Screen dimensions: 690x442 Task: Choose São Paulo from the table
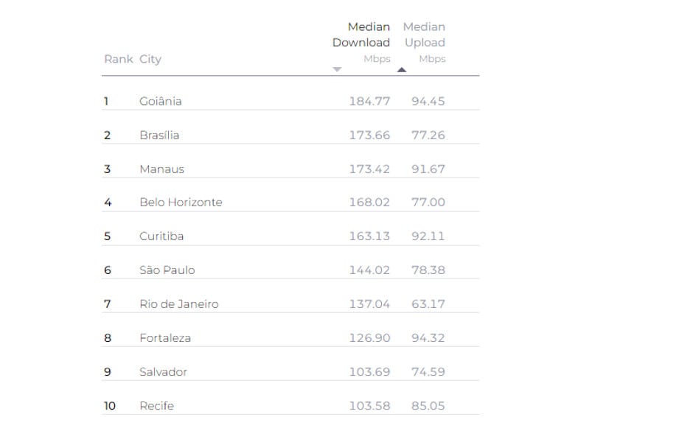(167, 270)
